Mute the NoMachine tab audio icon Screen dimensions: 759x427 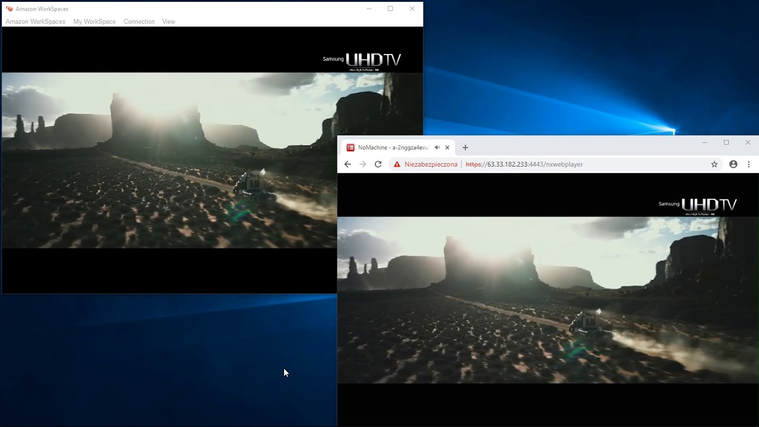click(x=437, y=148)
